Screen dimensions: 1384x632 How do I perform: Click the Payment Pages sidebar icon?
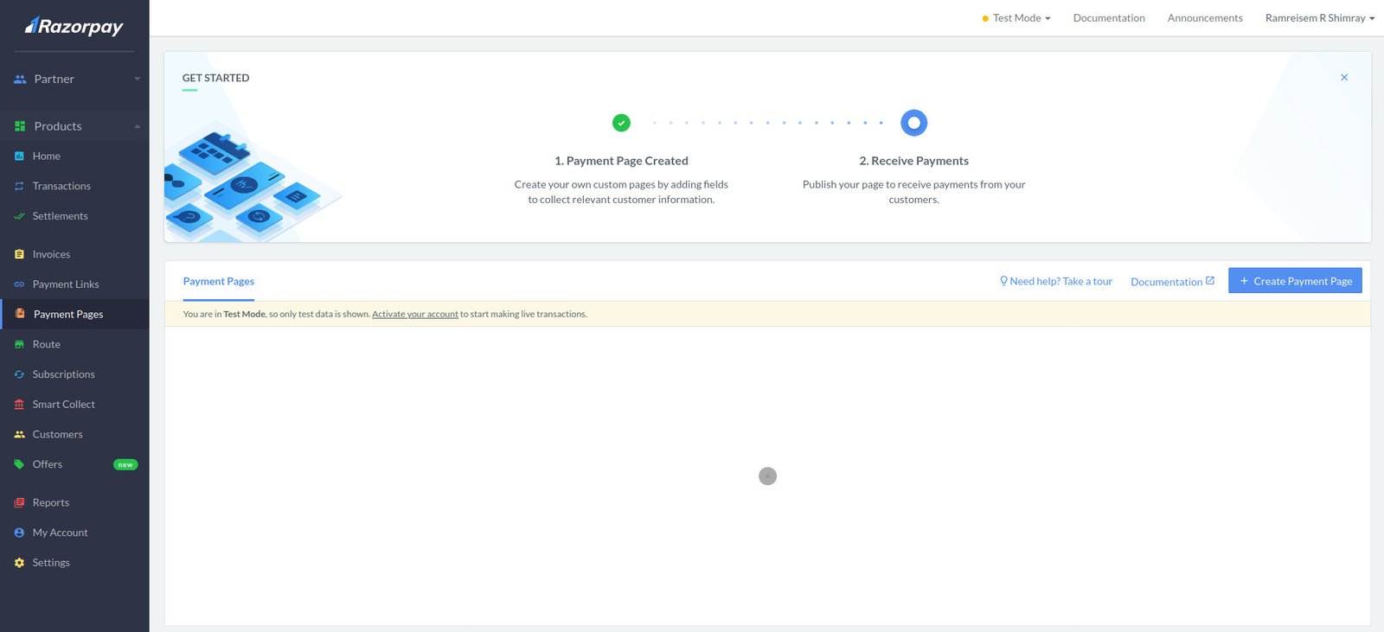click(20, 314)
